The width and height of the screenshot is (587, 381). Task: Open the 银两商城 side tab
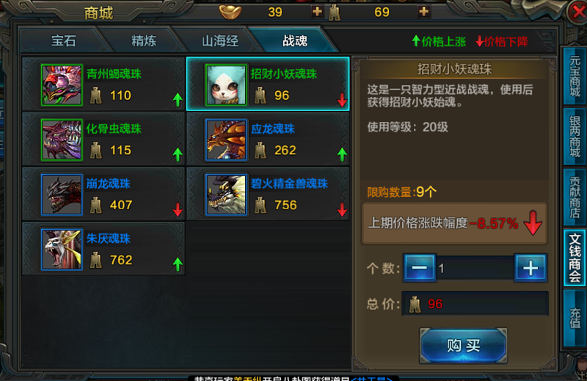tap(575, 137)
